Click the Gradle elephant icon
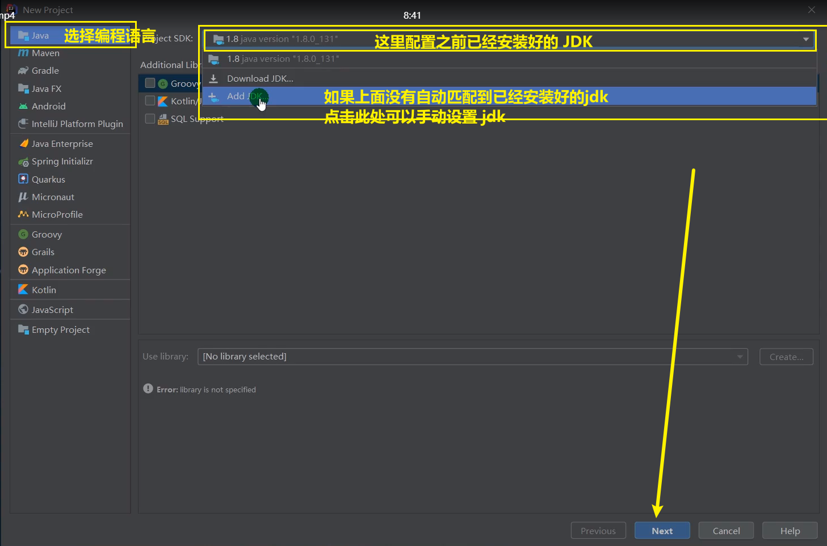 tap(23, 70)
